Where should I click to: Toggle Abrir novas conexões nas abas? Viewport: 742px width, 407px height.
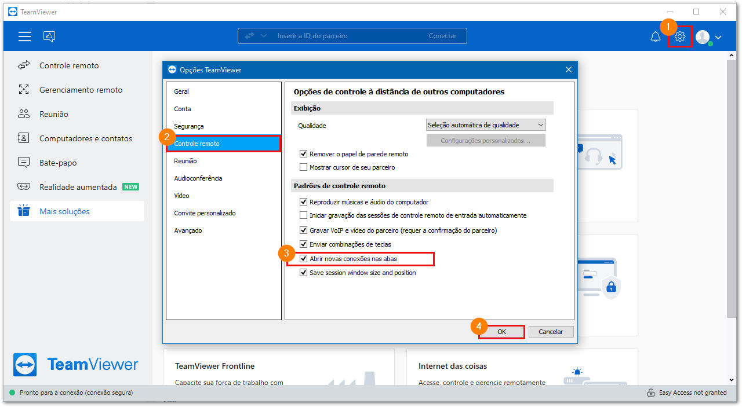click(x=303, y=259)
